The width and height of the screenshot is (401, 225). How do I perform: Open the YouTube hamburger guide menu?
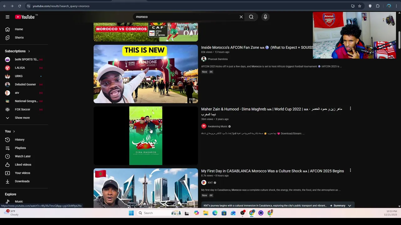point(8,17)
